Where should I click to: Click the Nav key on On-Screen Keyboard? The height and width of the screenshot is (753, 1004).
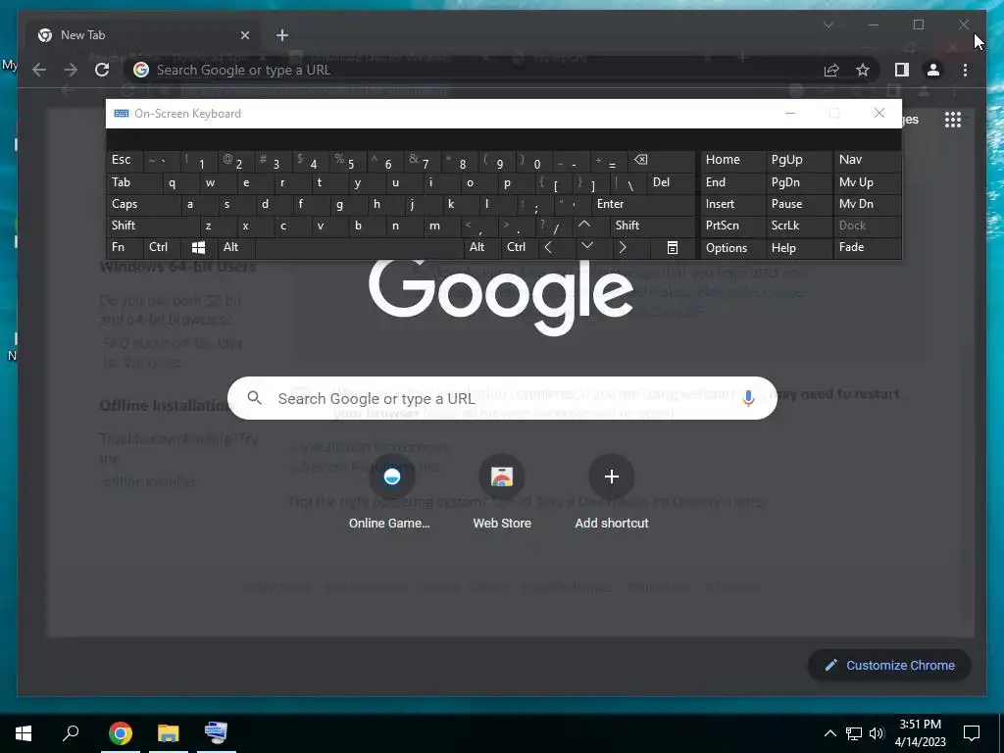coord(867,160)
